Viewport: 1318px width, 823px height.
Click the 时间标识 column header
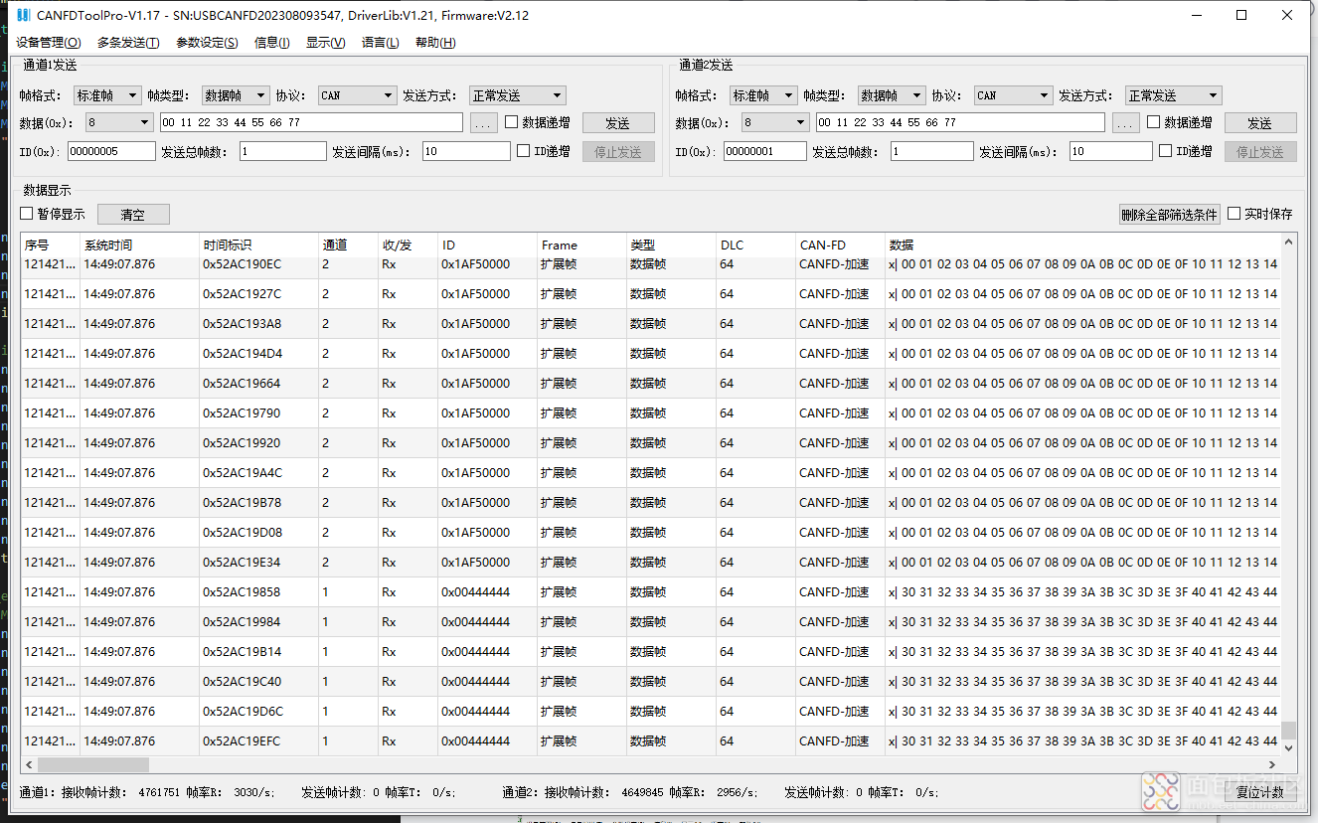point(258,246)
